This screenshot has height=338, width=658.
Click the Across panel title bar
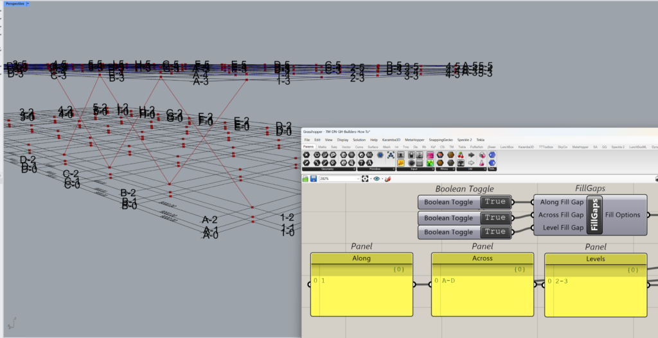[482, 258]
